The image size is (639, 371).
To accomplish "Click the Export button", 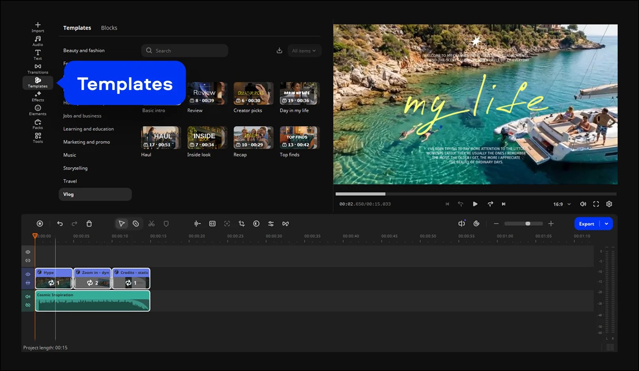I will 587,224.
